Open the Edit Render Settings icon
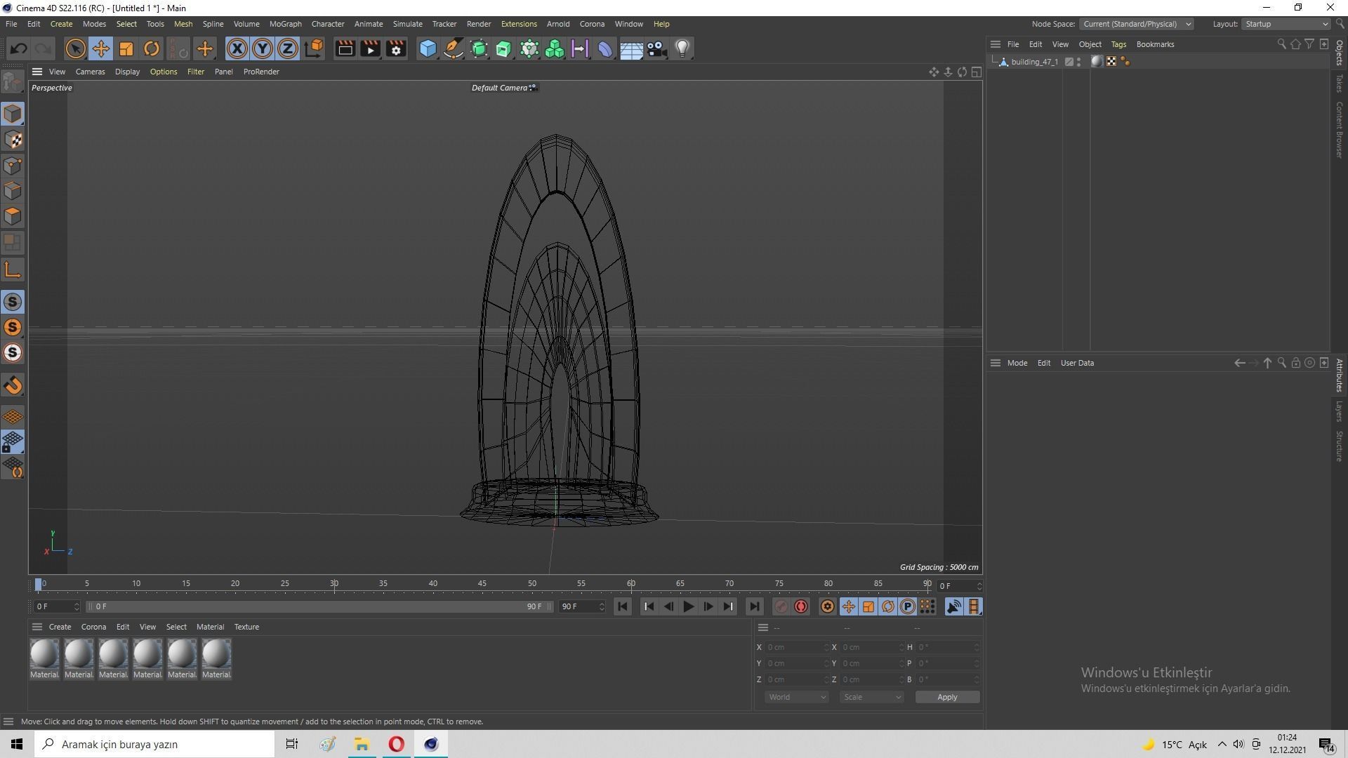Screen dimensions: 1348x758 396,48
